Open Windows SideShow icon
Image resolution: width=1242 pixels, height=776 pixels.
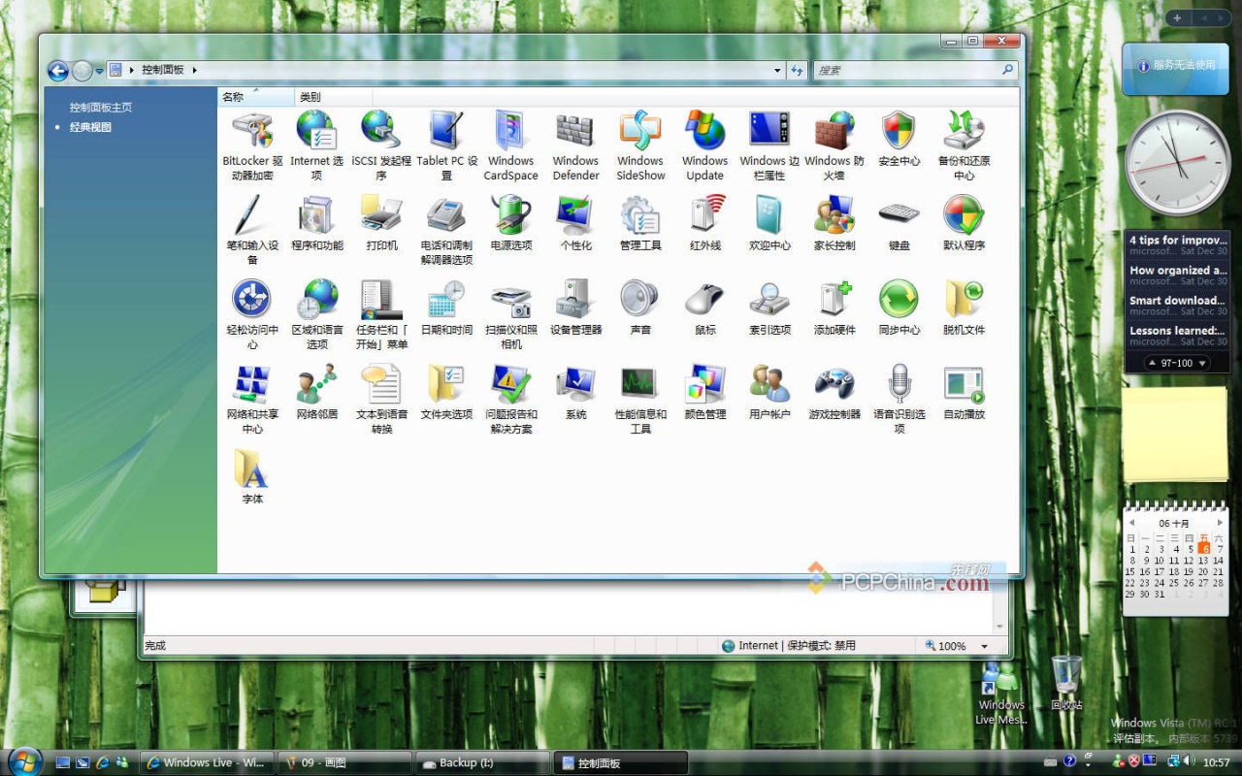click(640, 130)
